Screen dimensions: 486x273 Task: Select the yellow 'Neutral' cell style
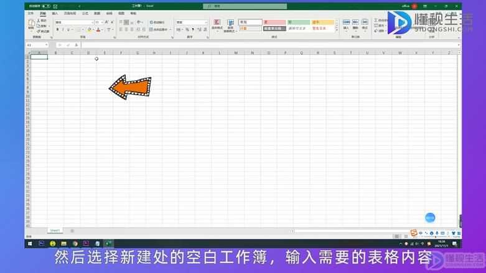(x=323, y=22)
